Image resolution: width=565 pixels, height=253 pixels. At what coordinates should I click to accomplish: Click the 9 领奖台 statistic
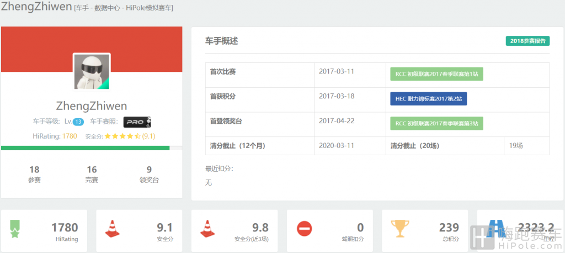(149, 175)
